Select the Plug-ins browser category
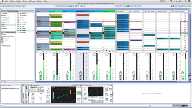Viewport: 192px width, 108px height. click(5, 25)
